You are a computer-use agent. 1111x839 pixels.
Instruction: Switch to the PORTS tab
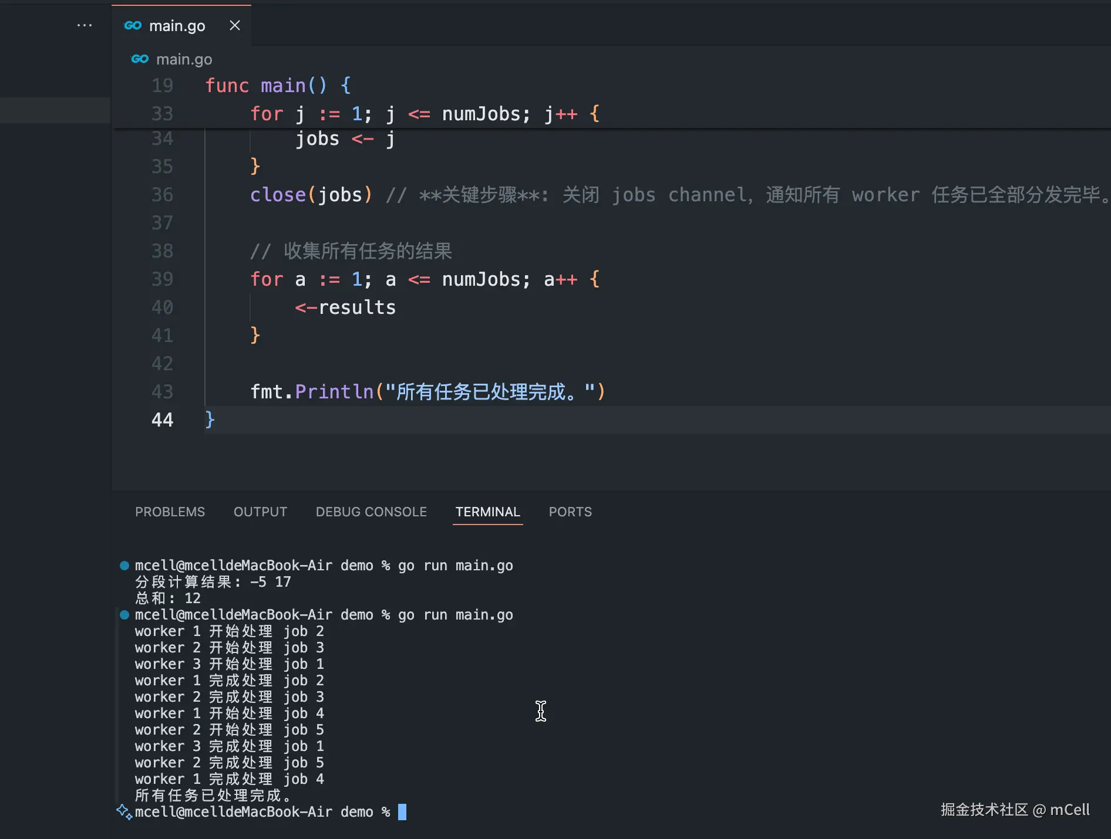pyautogui.click(x=570, y=512)
